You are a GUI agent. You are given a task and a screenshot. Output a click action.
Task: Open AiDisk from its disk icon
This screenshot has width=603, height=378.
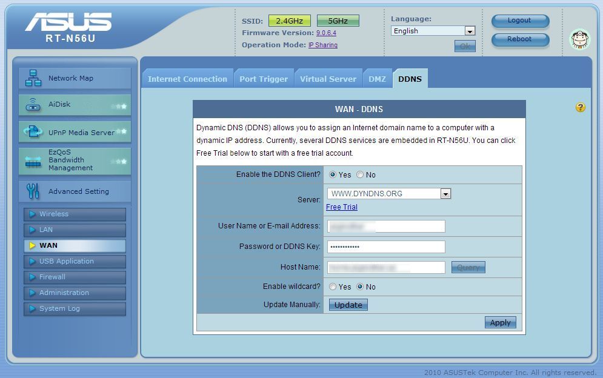[33, 105]
